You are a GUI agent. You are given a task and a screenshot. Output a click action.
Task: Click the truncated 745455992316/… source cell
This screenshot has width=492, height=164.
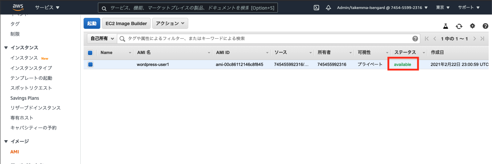pyautogui.click(x=291, y=65)
